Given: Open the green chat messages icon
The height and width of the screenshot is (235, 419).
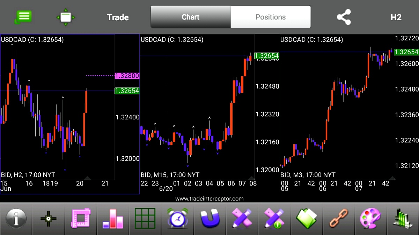Looking at the screenshot, I should [23, 17].
